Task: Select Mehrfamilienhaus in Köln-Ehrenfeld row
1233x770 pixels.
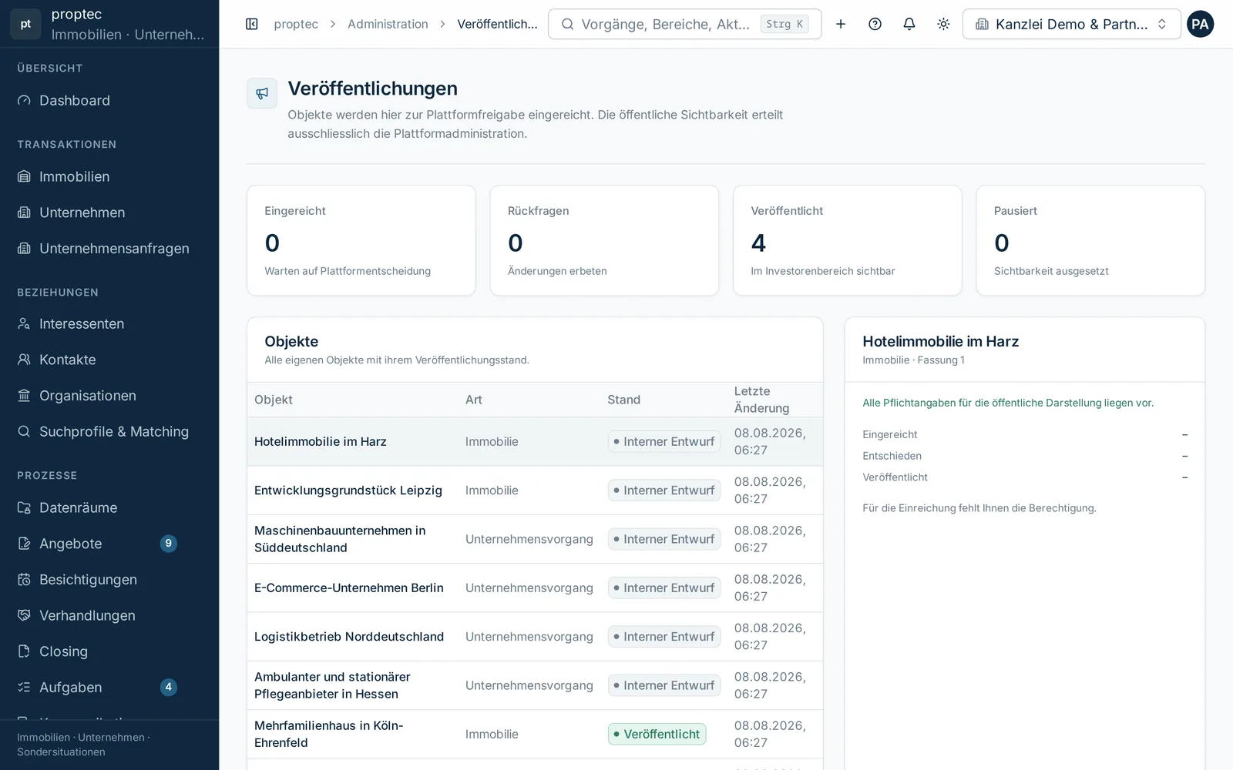Action: [x=535, y=734]
